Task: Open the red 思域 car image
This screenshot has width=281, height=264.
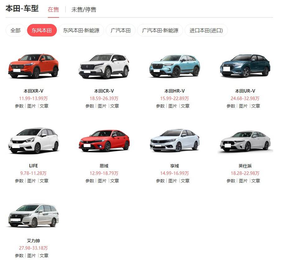Action: tap(104, 141)
